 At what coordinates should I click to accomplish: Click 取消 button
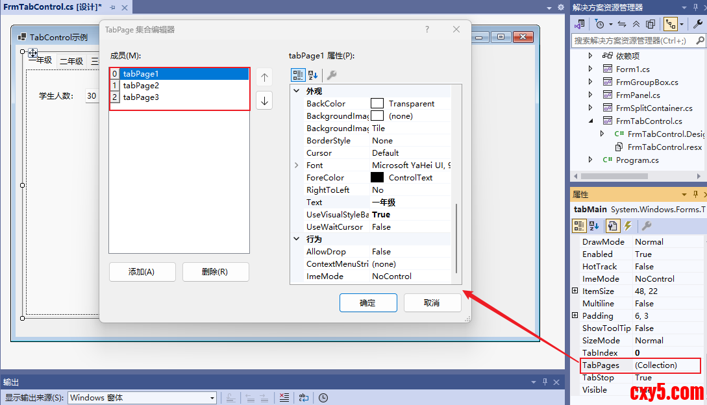coord(432,302)
